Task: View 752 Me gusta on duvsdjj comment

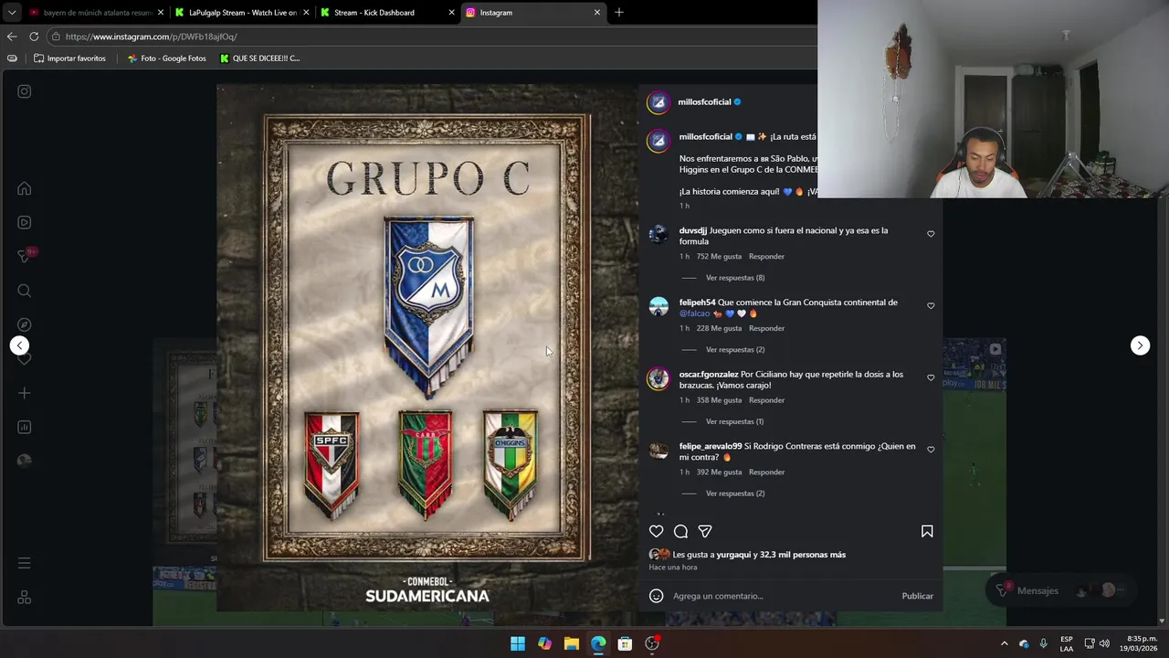Action: (719, 257)
